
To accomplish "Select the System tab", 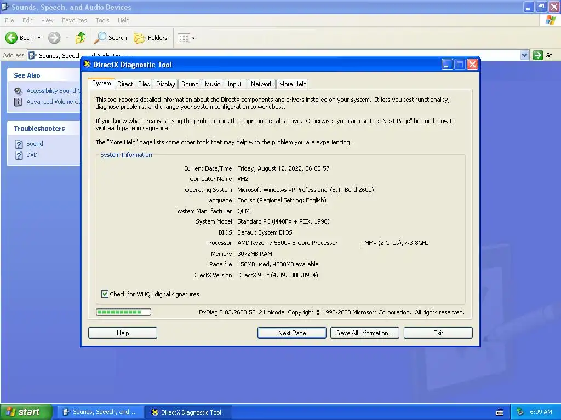I will click(x=101, y=83).
